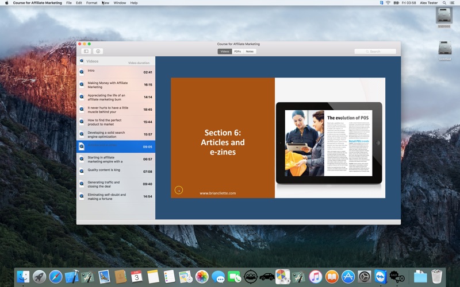
Task: Launch Safari from the dock
Action: 56,277
